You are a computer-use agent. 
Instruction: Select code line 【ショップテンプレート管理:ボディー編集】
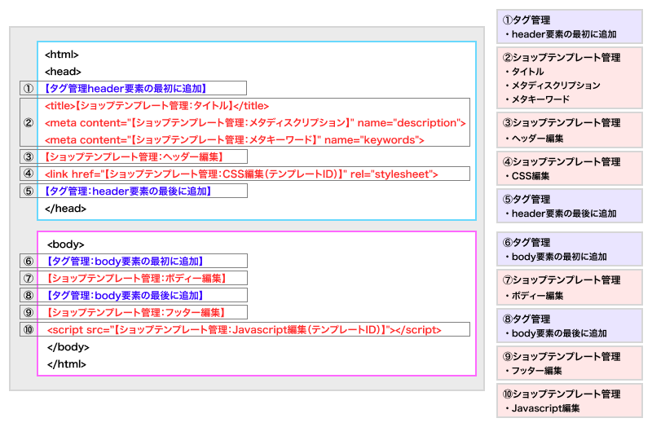point(137,278)
